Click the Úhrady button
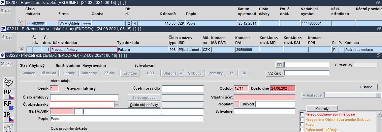 (69, 73)
